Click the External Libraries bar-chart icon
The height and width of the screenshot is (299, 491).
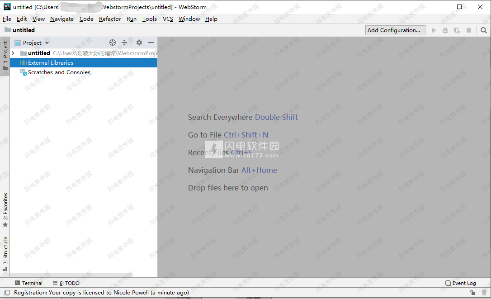click(x=24, y=63)
